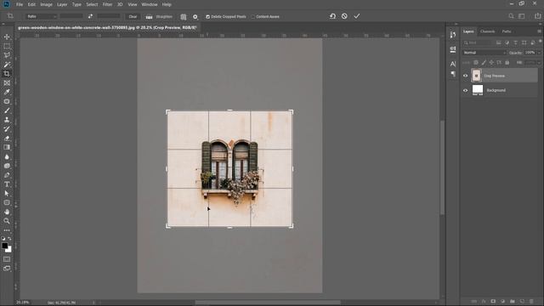This screenshot has width=544, height=306.
Task: Select the Clone Stamp tool
Action: (7, 120)
